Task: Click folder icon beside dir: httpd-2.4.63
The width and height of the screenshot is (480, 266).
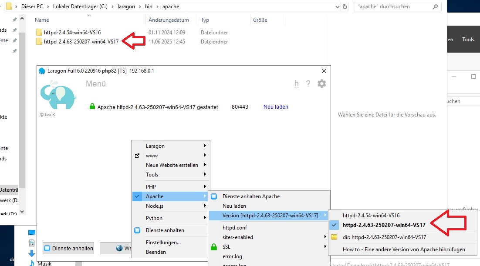Action: [334, 237]
